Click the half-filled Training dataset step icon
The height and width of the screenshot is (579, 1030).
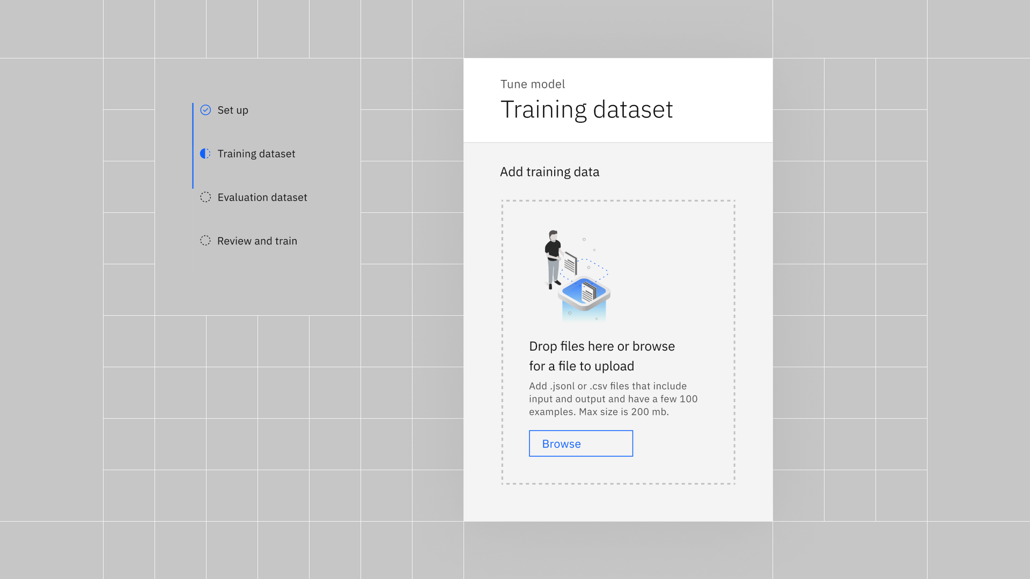[205, 154]
